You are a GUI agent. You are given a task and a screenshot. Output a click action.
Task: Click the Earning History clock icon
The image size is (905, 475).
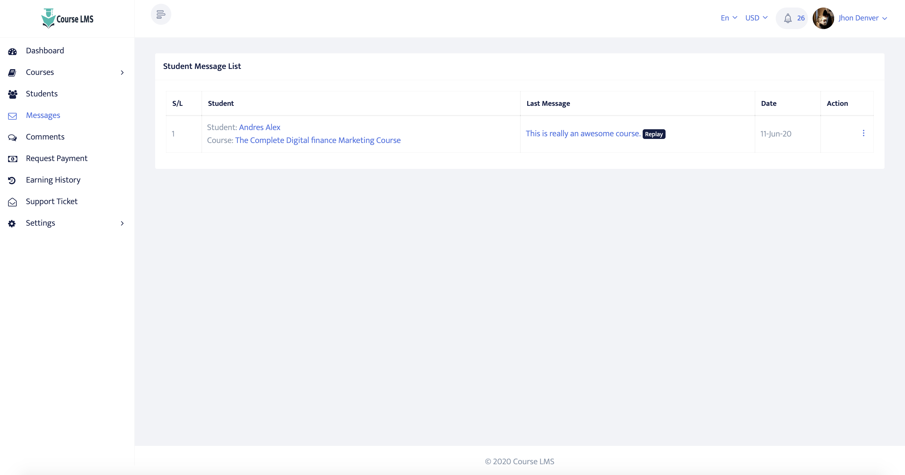pyautogui.click(x=12, y=180)
